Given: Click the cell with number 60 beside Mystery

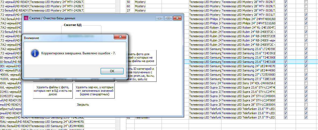Looking at the screenshot, I should [x=130, y=6].
